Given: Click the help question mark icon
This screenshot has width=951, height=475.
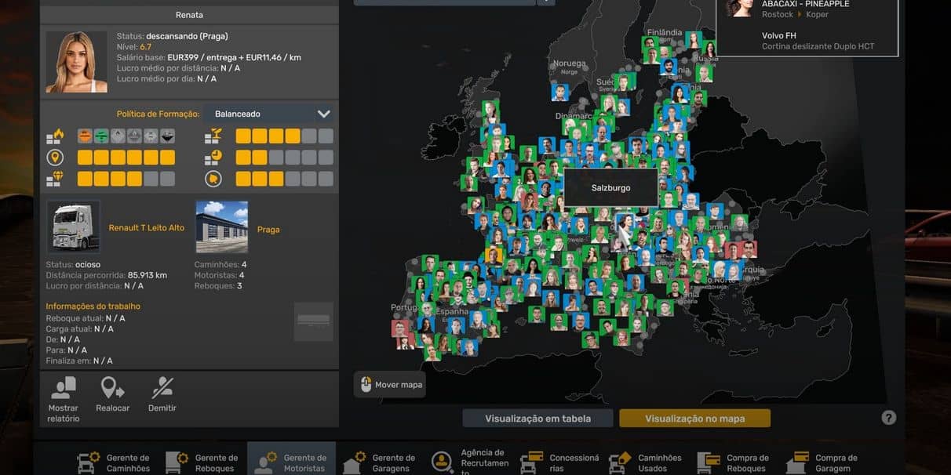Looking at the screenshot, I should [888, 418].
